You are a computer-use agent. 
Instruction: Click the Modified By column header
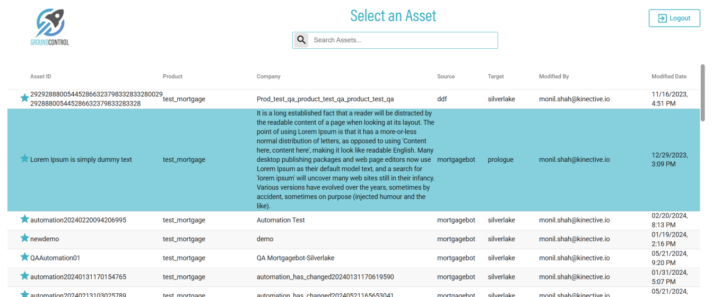(x=554, y=76)
